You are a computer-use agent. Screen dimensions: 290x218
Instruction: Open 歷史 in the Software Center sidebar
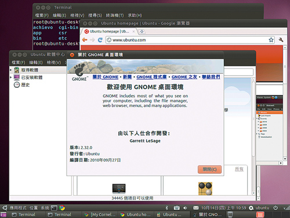pos(26,85)
